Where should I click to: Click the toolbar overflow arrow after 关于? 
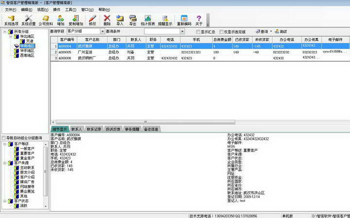pos(208,25)
